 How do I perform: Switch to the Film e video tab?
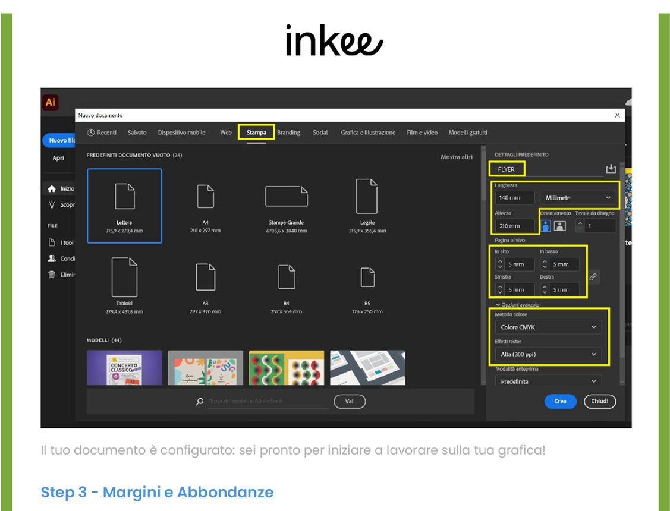(x=422, y=133)
